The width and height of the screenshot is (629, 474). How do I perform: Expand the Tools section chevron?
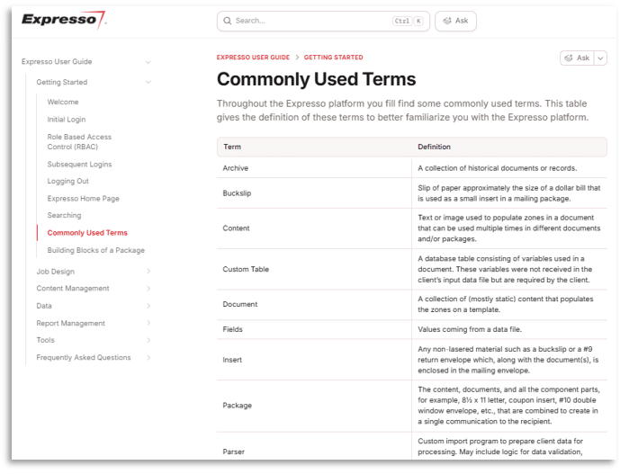pyautogui.click(x=148, y=340)
